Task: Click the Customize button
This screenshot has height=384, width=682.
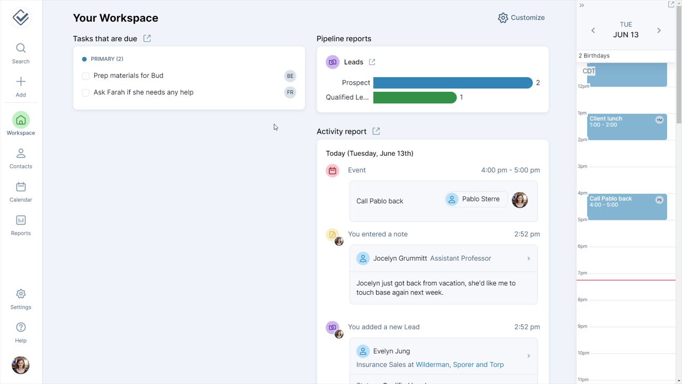Action: [521, 18]
